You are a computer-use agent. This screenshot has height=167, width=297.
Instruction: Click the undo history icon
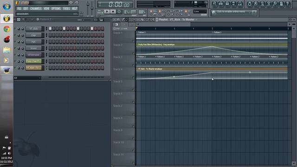coord(250,4)
